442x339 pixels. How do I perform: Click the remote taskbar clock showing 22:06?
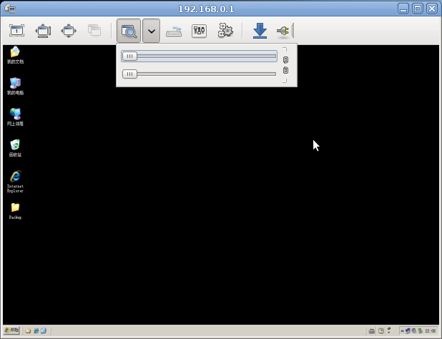(430, 331)
